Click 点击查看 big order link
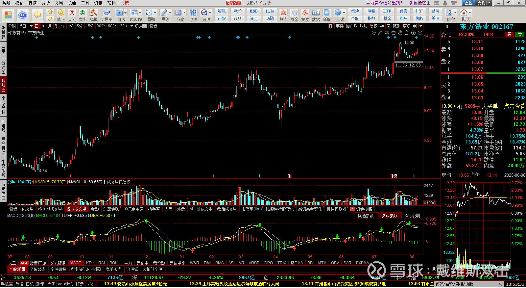 click(x=514, y=106)
